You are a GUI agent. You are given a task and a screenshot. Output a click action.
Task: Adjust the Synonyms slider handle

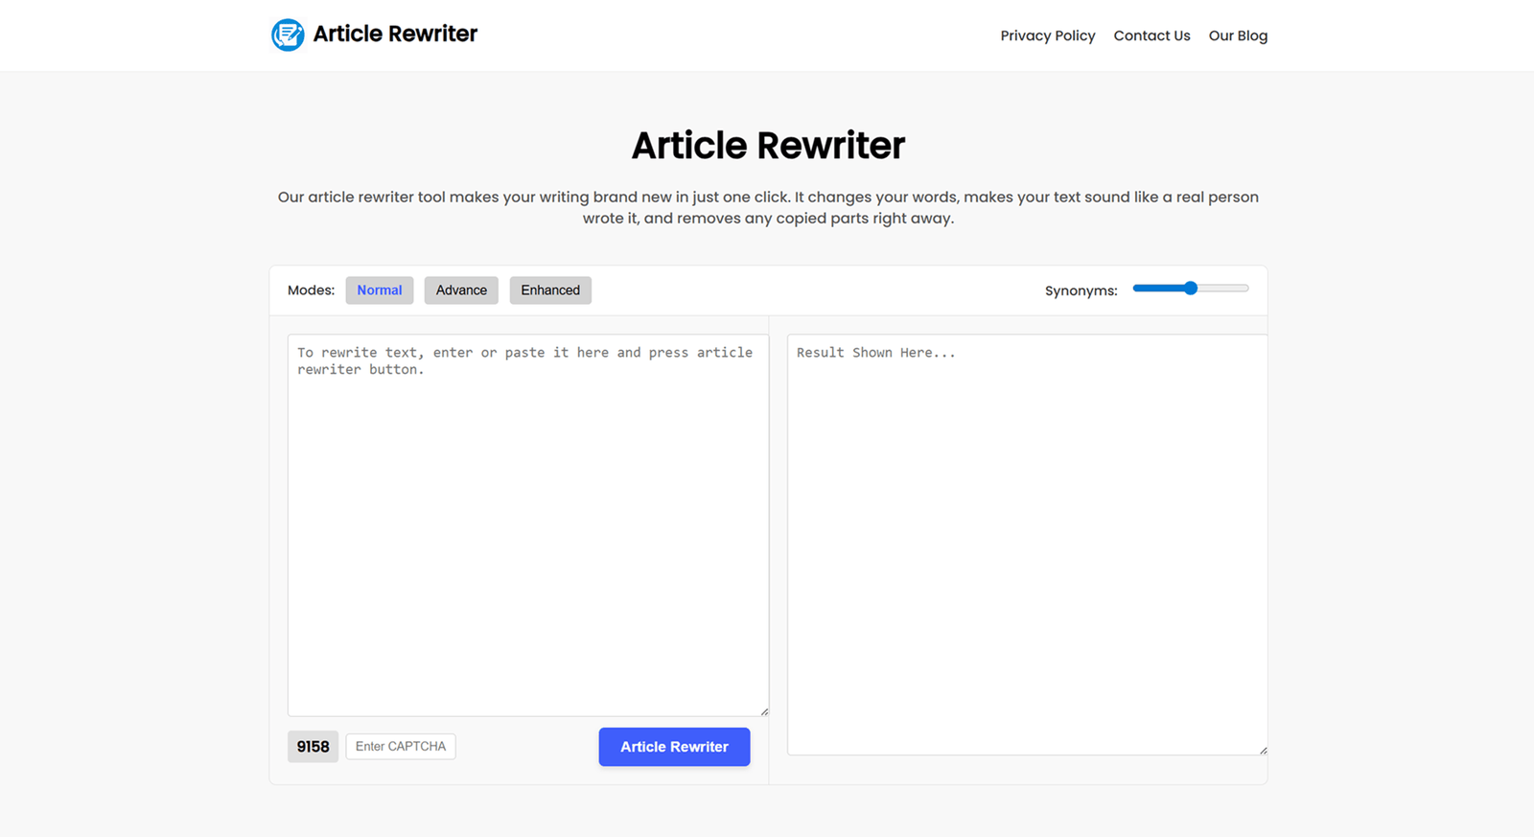pos(1191,288)
